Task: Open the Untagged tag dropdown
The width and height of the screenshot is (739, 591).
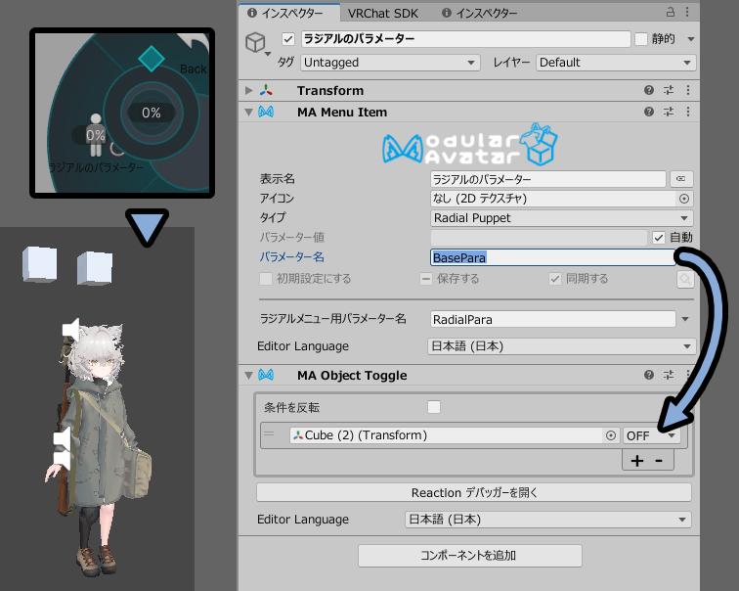Action: (390, 63)
